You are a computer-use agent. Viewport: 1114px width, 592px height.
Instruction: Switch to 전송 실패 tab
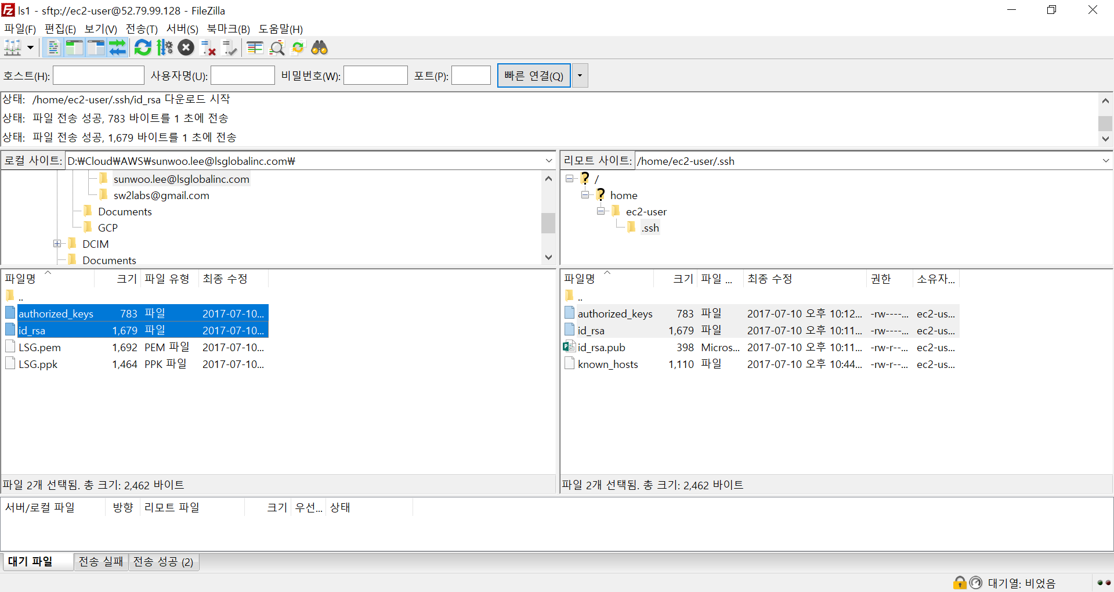pyautogui.click(x=101, y=562)
